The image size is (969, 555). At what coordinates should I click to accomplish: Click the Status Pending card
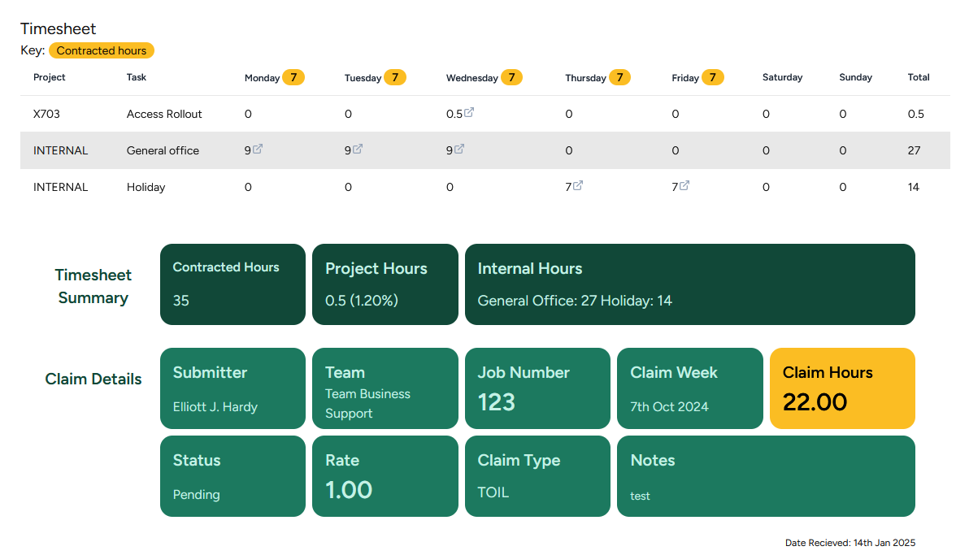(x=233, y=476)
